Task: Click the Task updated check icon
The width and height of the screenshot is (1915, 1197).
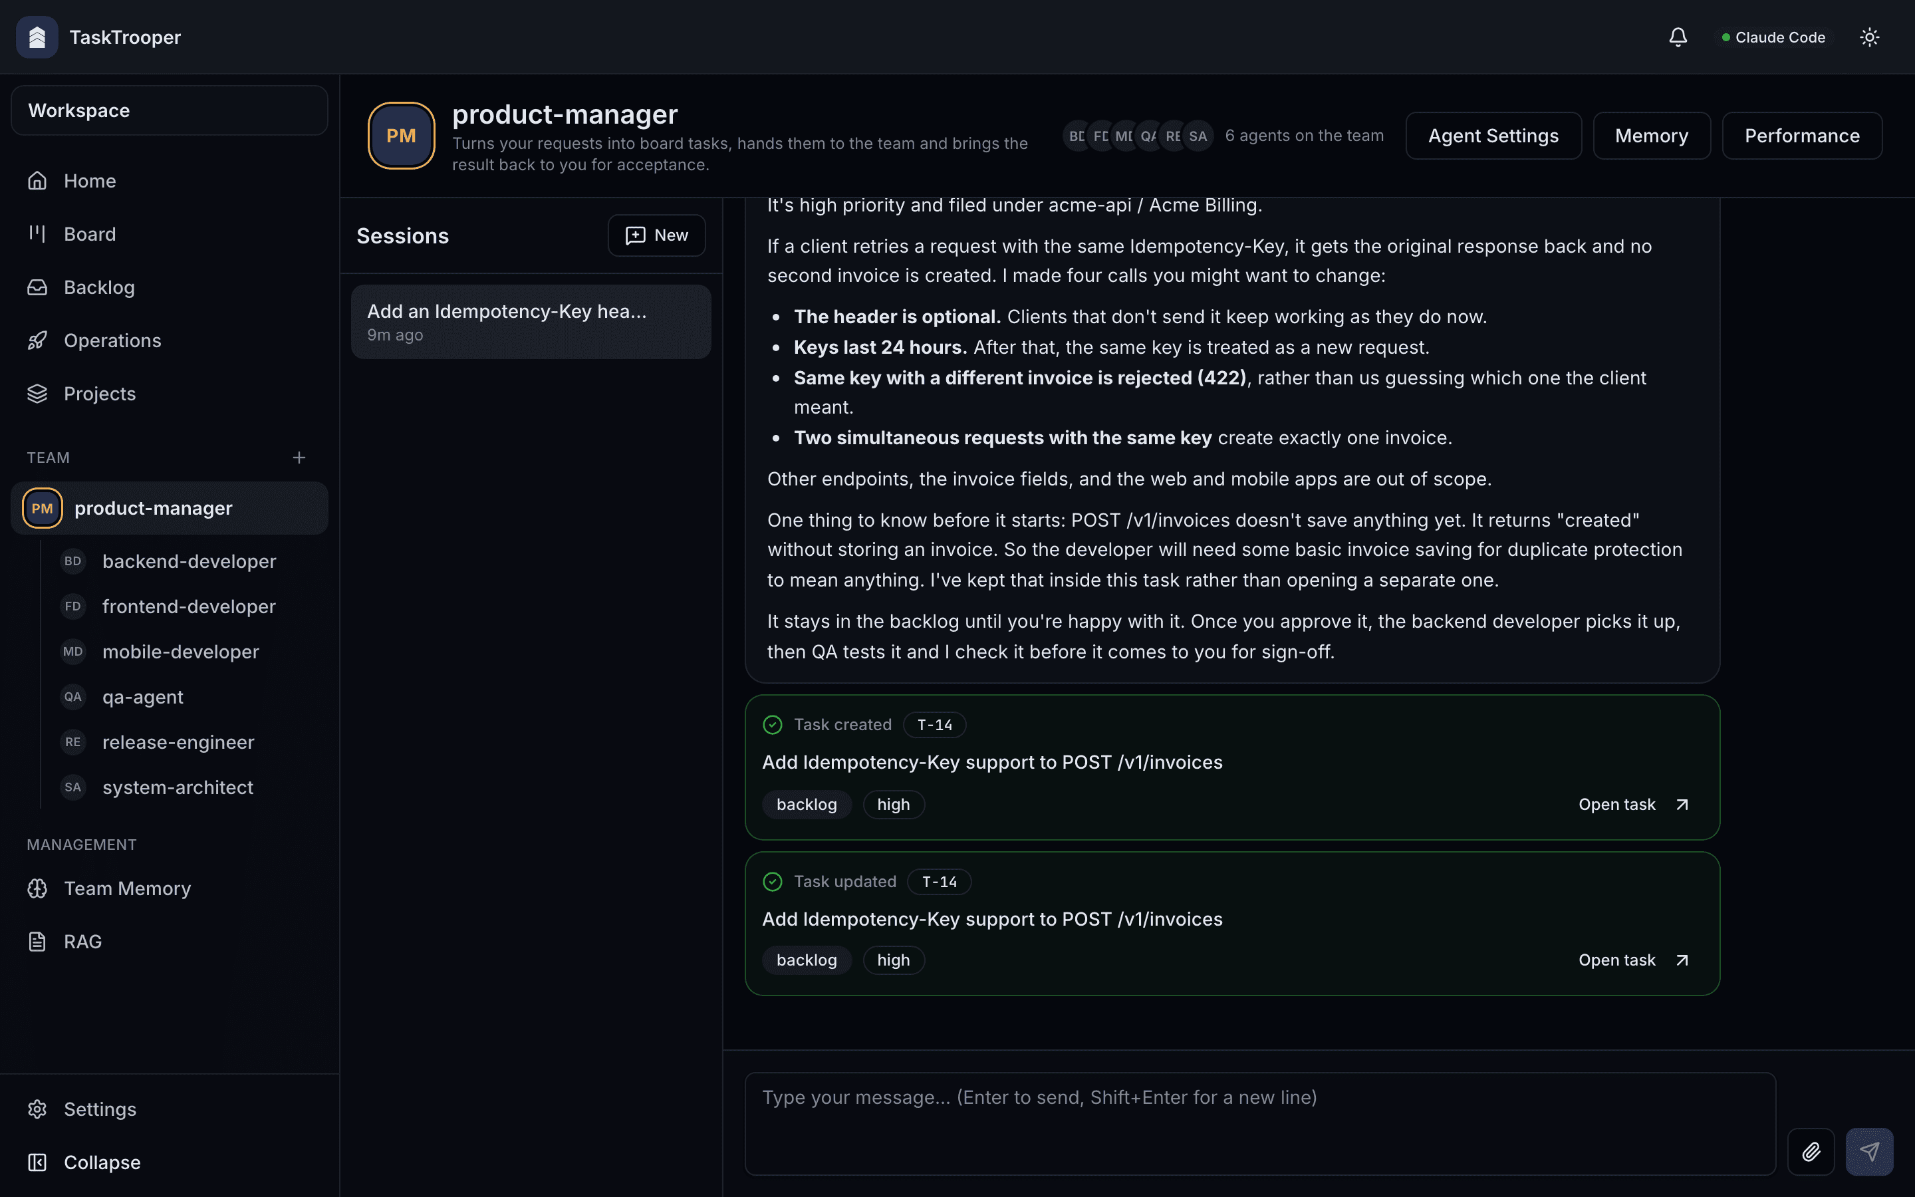Action: point(773,881)
